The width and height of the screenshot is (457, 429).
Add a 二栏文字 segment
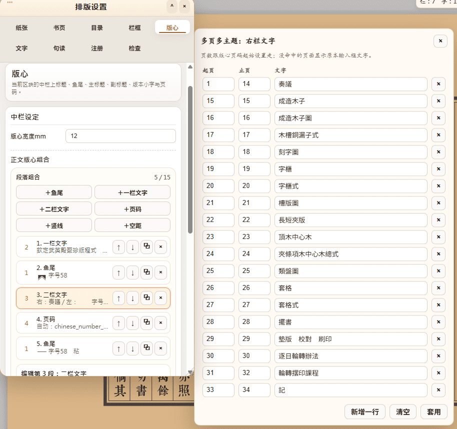[x=54, y=209]
